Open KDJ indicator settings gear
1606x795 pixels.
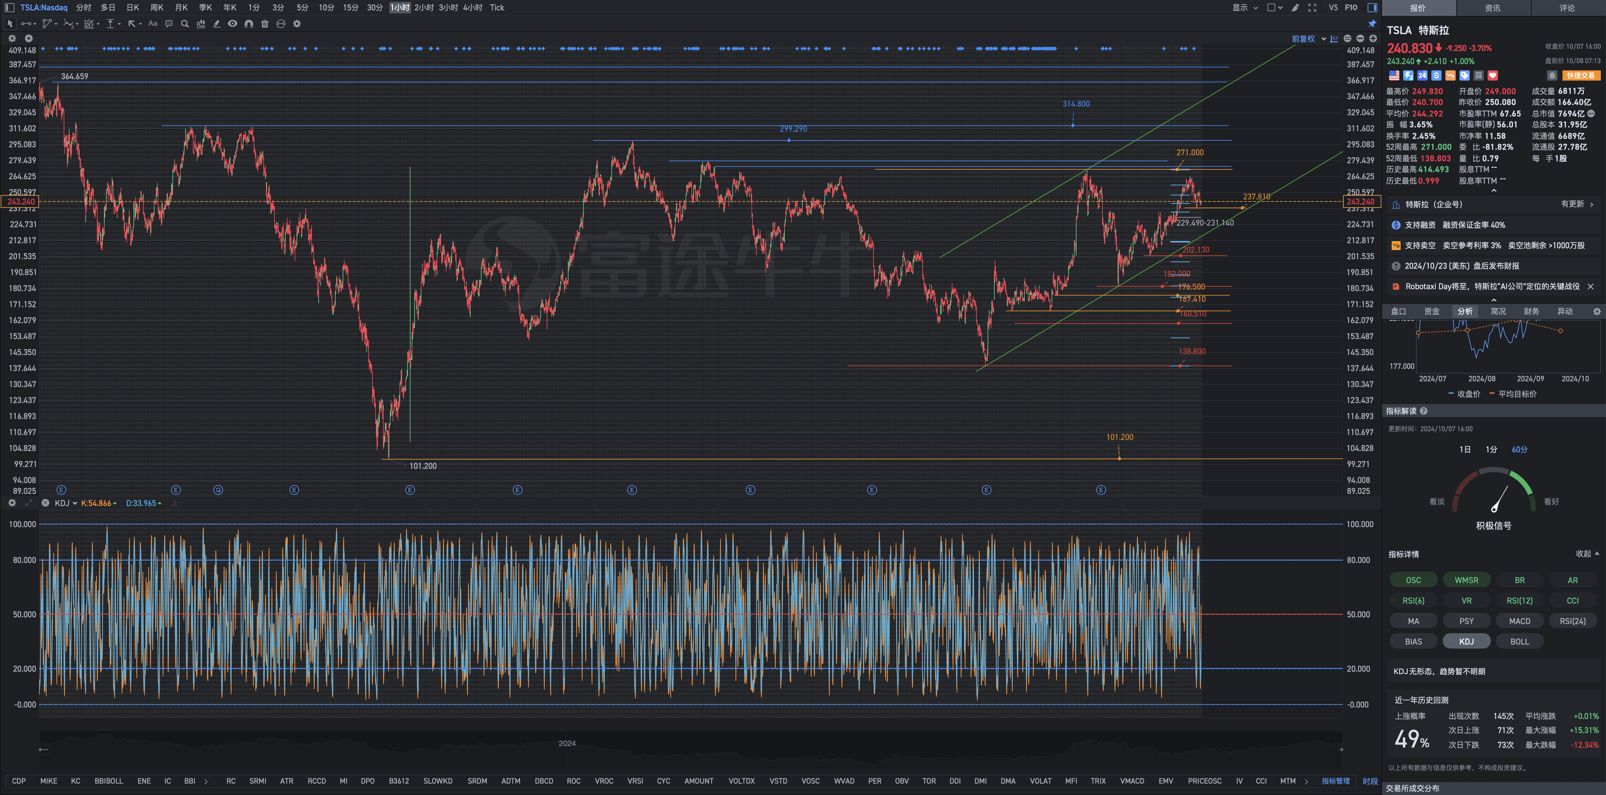12,503
